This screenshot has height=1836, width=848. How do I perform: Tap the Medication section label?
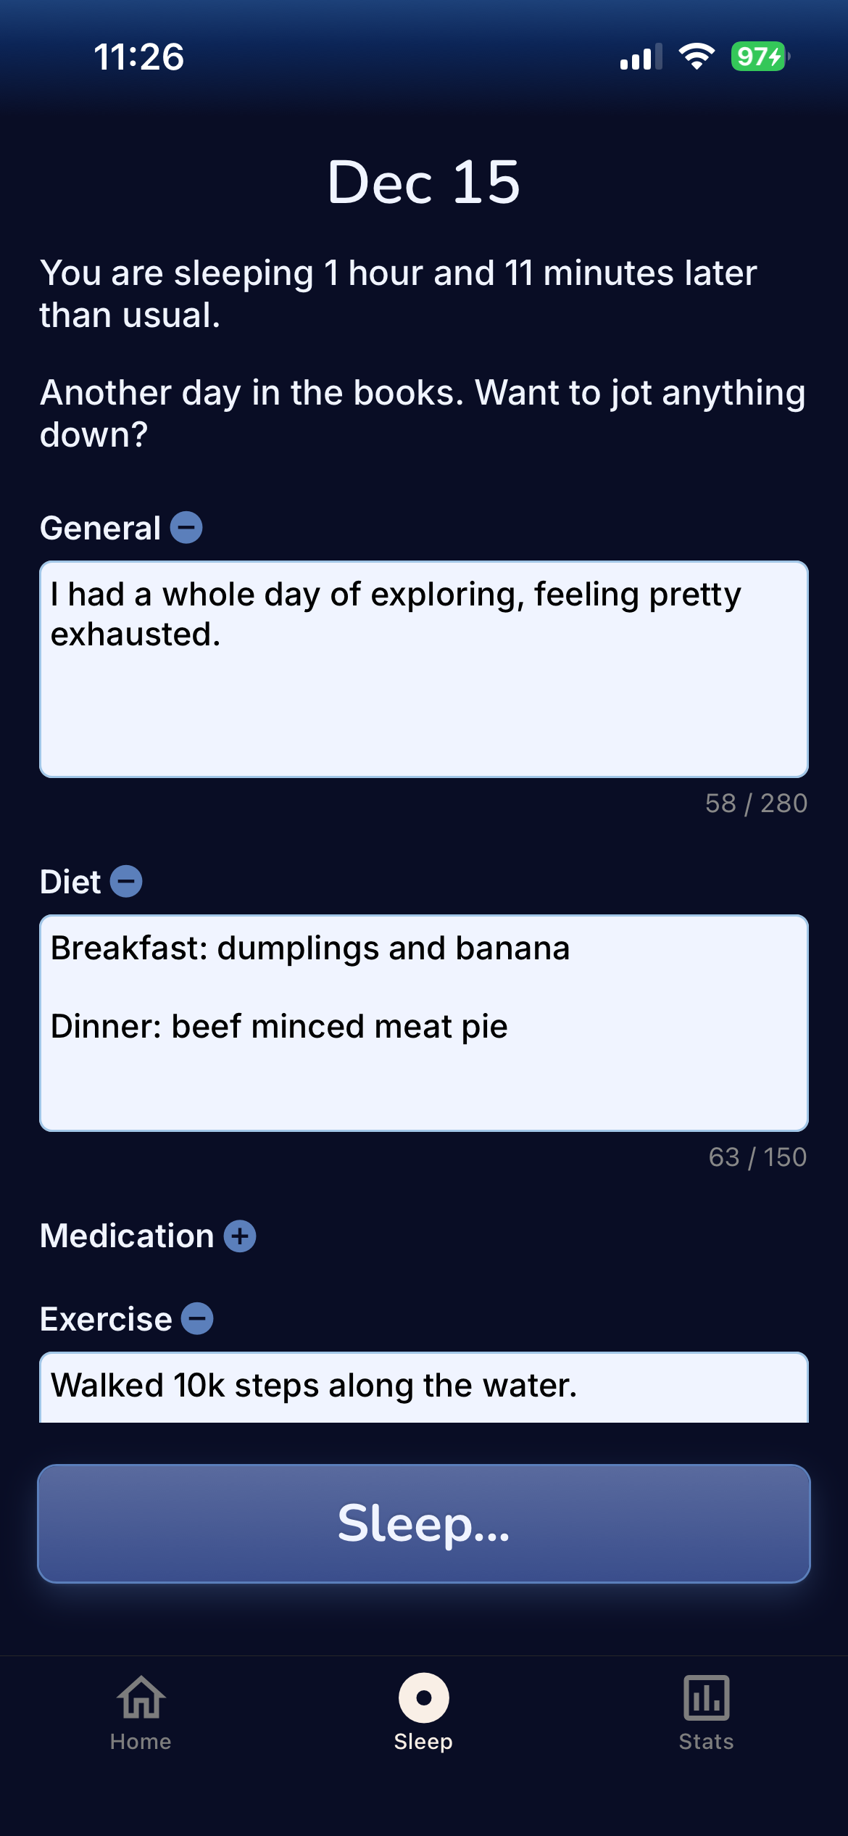pos(127,1236)
